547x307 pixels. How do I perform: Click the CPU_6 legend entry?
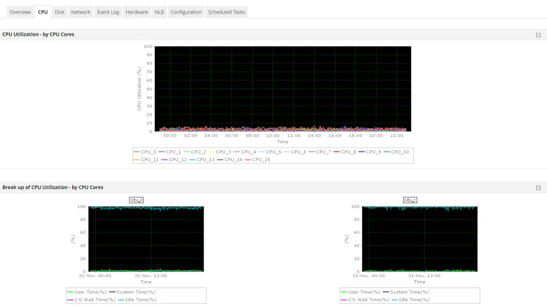point(295,152)
